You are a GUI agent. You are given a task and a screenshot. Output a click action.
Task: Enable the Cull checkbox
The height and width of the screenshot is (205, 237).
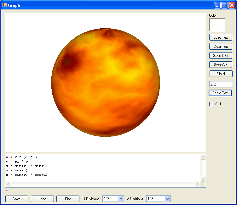211,104
